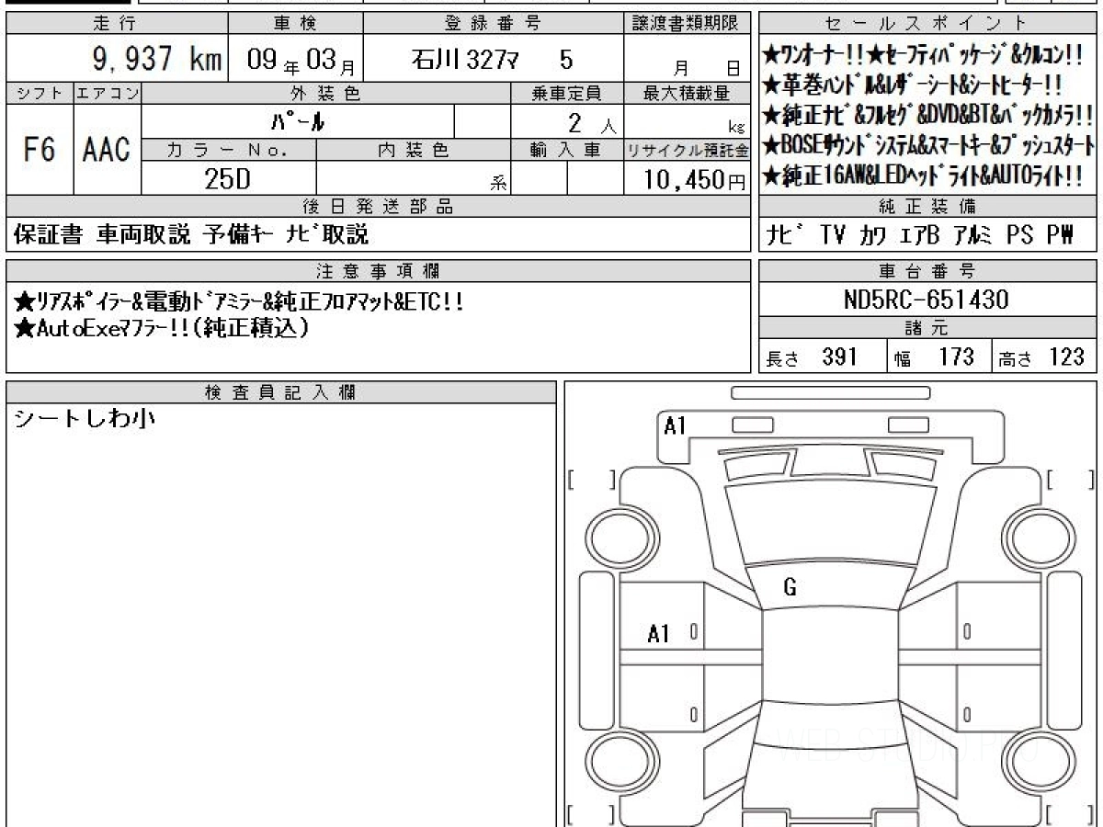This screenshot has width=1103, height=827.
Task: Click chassis number ND5RC-651430
Action: [x=927, y=300]
